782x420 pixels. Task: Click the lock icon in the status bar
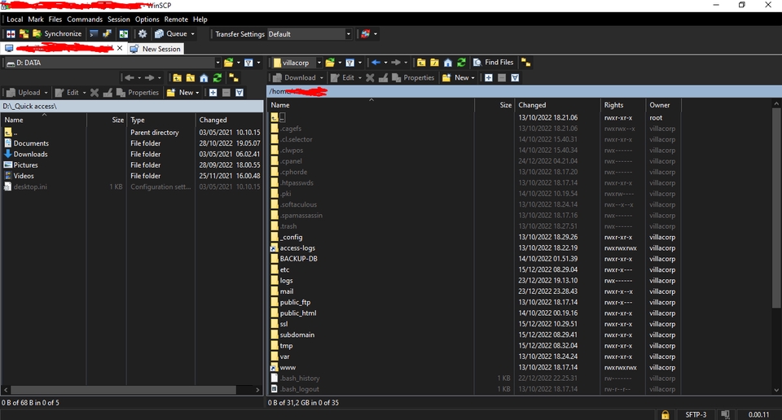coord(665,414)
